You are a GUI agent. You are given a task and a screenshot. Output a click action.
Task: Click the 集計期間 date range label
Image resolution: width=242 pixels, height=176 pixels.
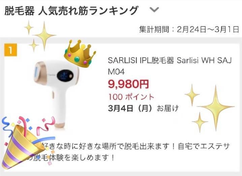point(189,29)
